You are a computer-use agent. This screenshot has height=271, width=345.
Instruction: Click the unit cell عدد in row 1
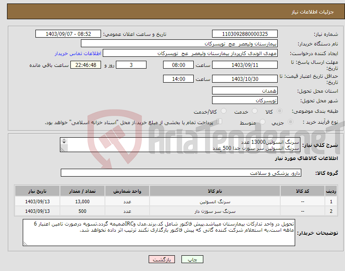click(x=127, y=202)
